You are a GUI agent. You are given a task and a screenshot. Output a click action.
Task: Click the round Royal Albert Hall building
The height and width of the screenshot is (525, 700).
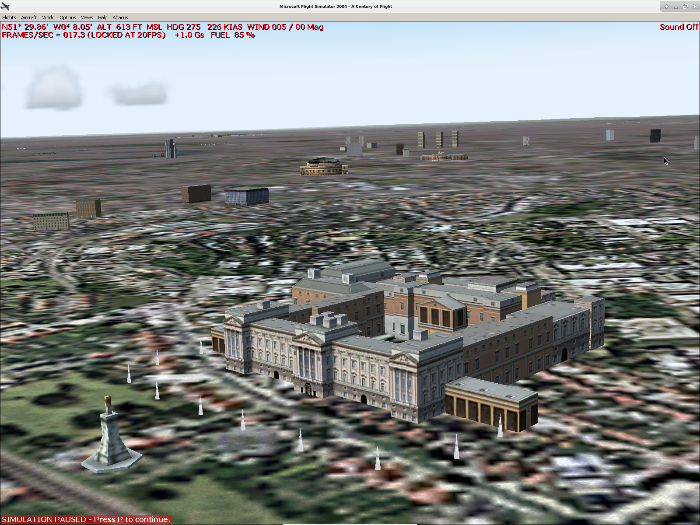(324, 167)
